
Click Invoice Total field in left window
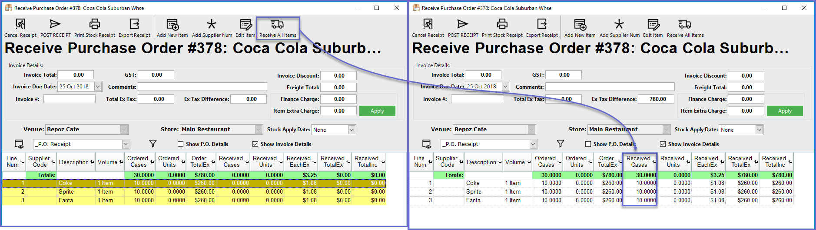pyautogui.click(x=75, y=75)
